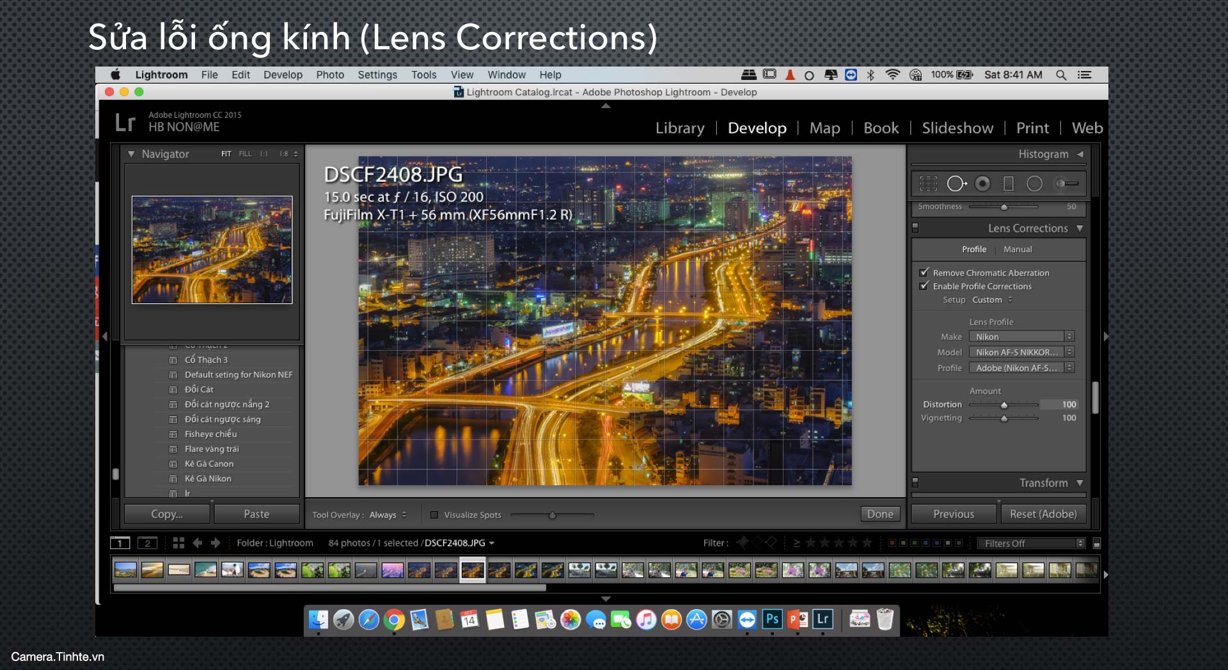1228x670 pixels.
Task: Select the Red Eye Correction tool
Action: pyautogui.click(x=982, y=184)
